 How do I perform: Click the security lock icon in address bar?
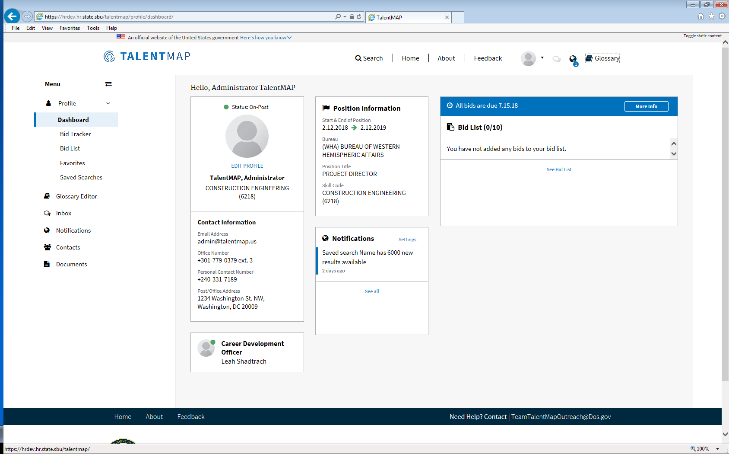point(352,16)
